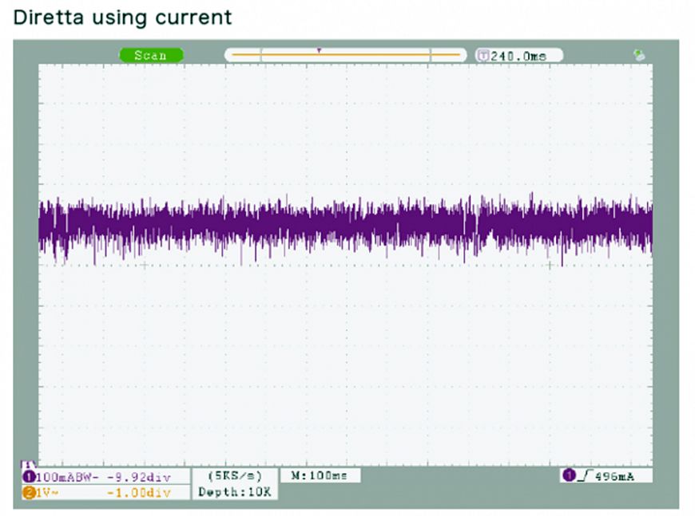Image resolution: width=695 pixels, height=516 pixels.
Task: Click the rising edge trigger symbol
Action: click(x=582, y=475)
